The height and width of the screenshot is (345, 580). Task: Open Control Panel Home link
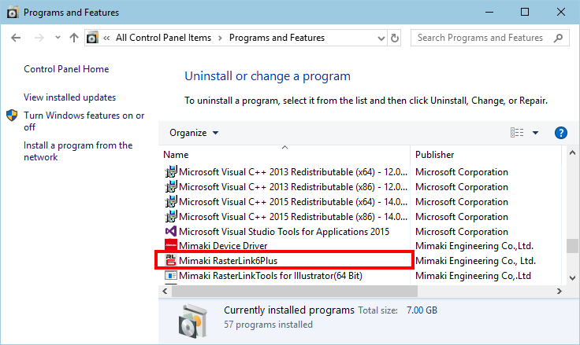click(x=66, y=69)
